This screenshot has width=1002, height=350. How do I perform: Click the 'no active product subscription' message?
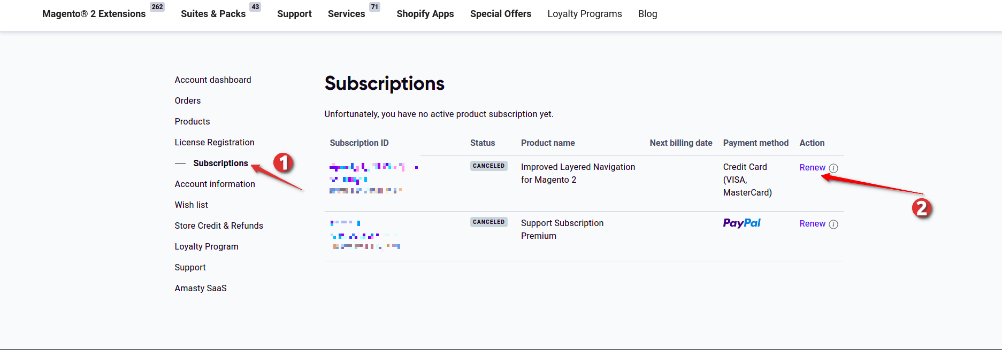[439, 114]
